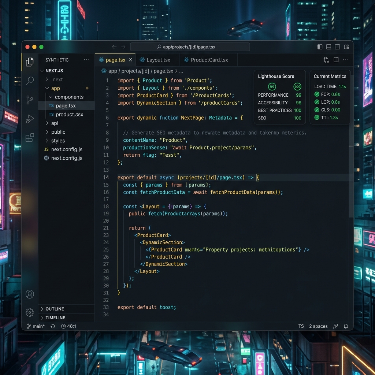
Task: Open the Source Control view
Action: coord(29,100)
